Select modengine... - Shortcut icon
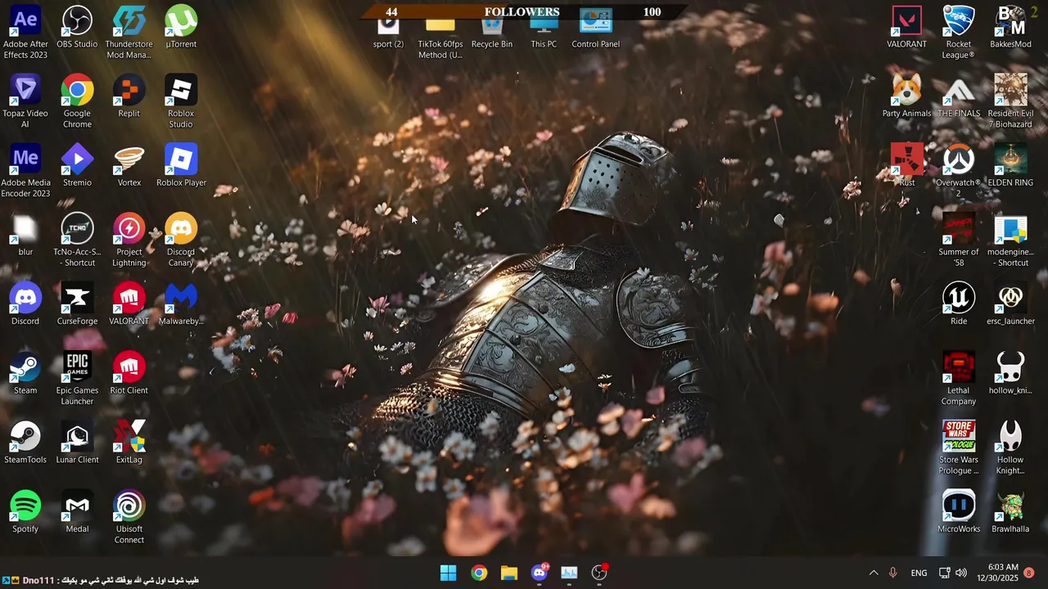The image size is (1048, 589). (x=1010, y=241)
